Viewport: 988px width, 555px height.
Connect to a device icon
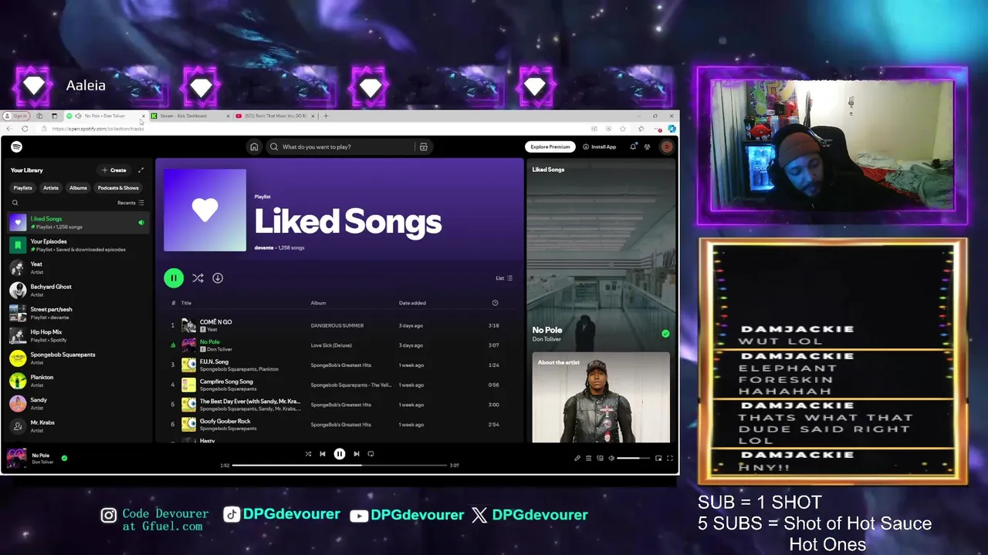[x=600, y=458]
